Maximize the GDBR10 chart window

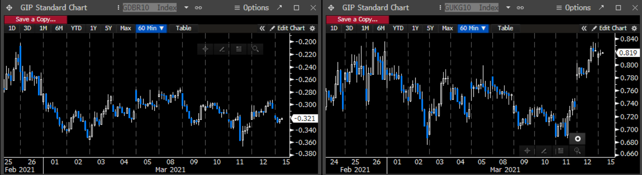296,8
